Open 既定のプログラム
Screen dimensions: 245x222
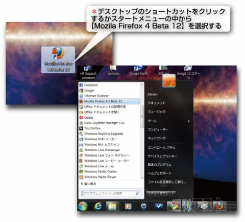(x=160, y=165)
